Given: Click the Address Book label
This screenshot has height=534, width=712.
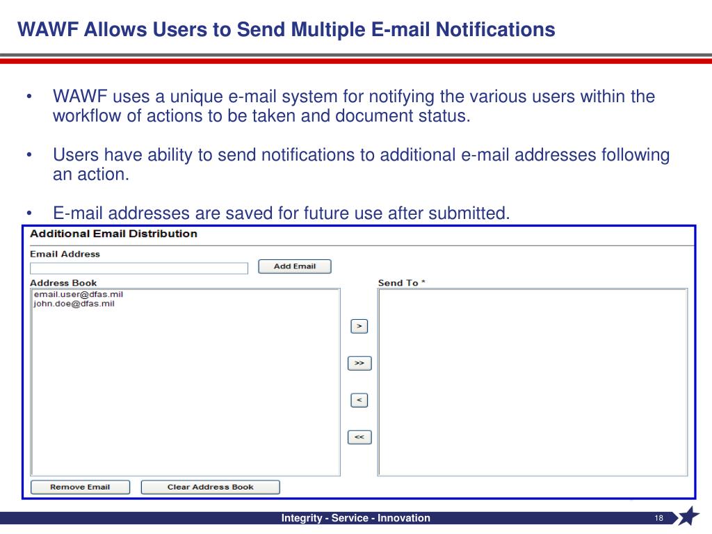Looking at the screenshot, I should point(63,283).
